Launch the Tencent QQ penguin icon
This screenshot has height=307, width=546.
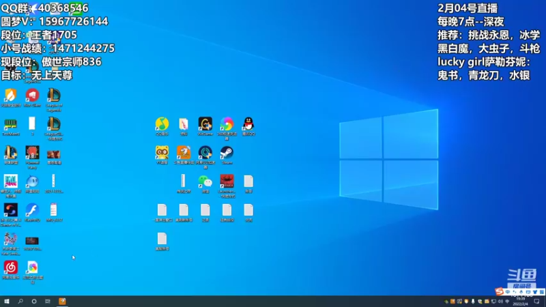tap(248, 123)
